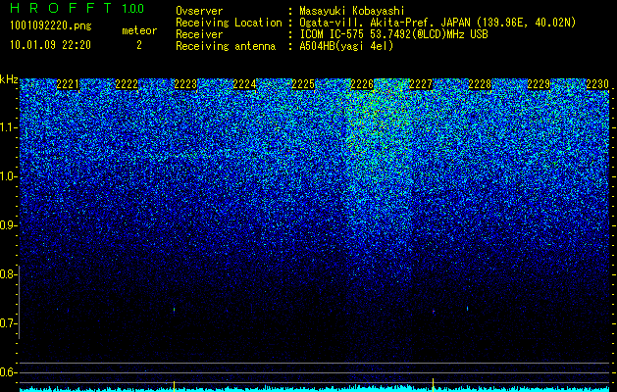Click the kHz axis unit label
The height and width of the screenshot is (392, 617).
point(9,79)
